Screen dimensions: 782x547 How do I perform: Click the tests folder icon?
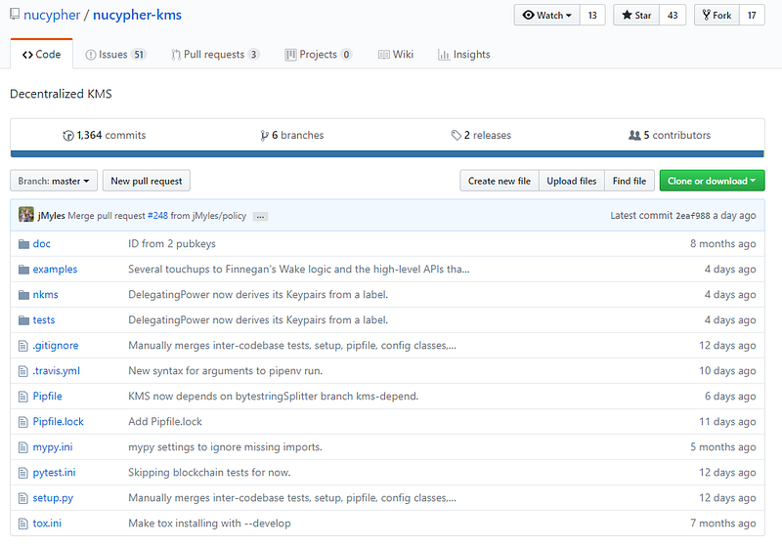[x=23, y=320]
